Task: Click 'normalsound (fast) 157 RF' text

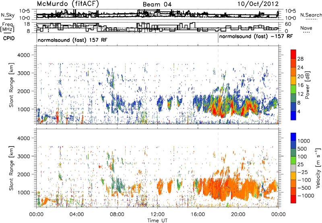Action: 72,40
